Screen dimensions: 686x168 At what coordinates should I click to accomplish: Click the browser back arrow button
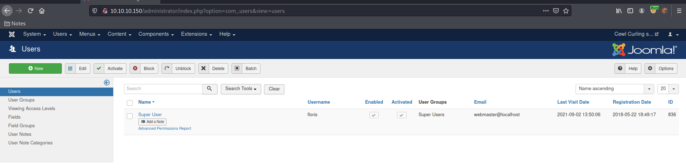tap(7, 11)
